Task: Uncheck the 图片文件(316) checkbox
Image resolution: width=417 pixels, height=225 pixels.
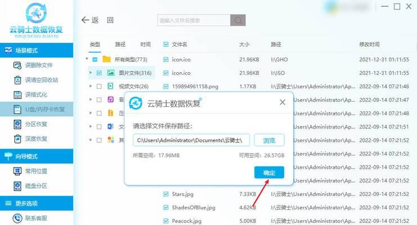Action: pos(99,73)
